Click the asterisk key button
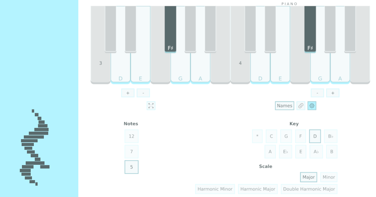The image size is (376, 197). tap(257, 136)
